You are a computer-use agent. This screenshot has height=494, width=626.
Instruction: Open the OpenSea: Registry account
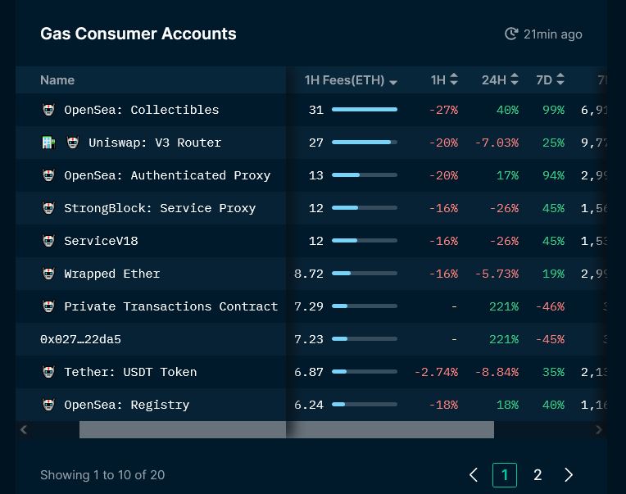(x=126, y=405)
